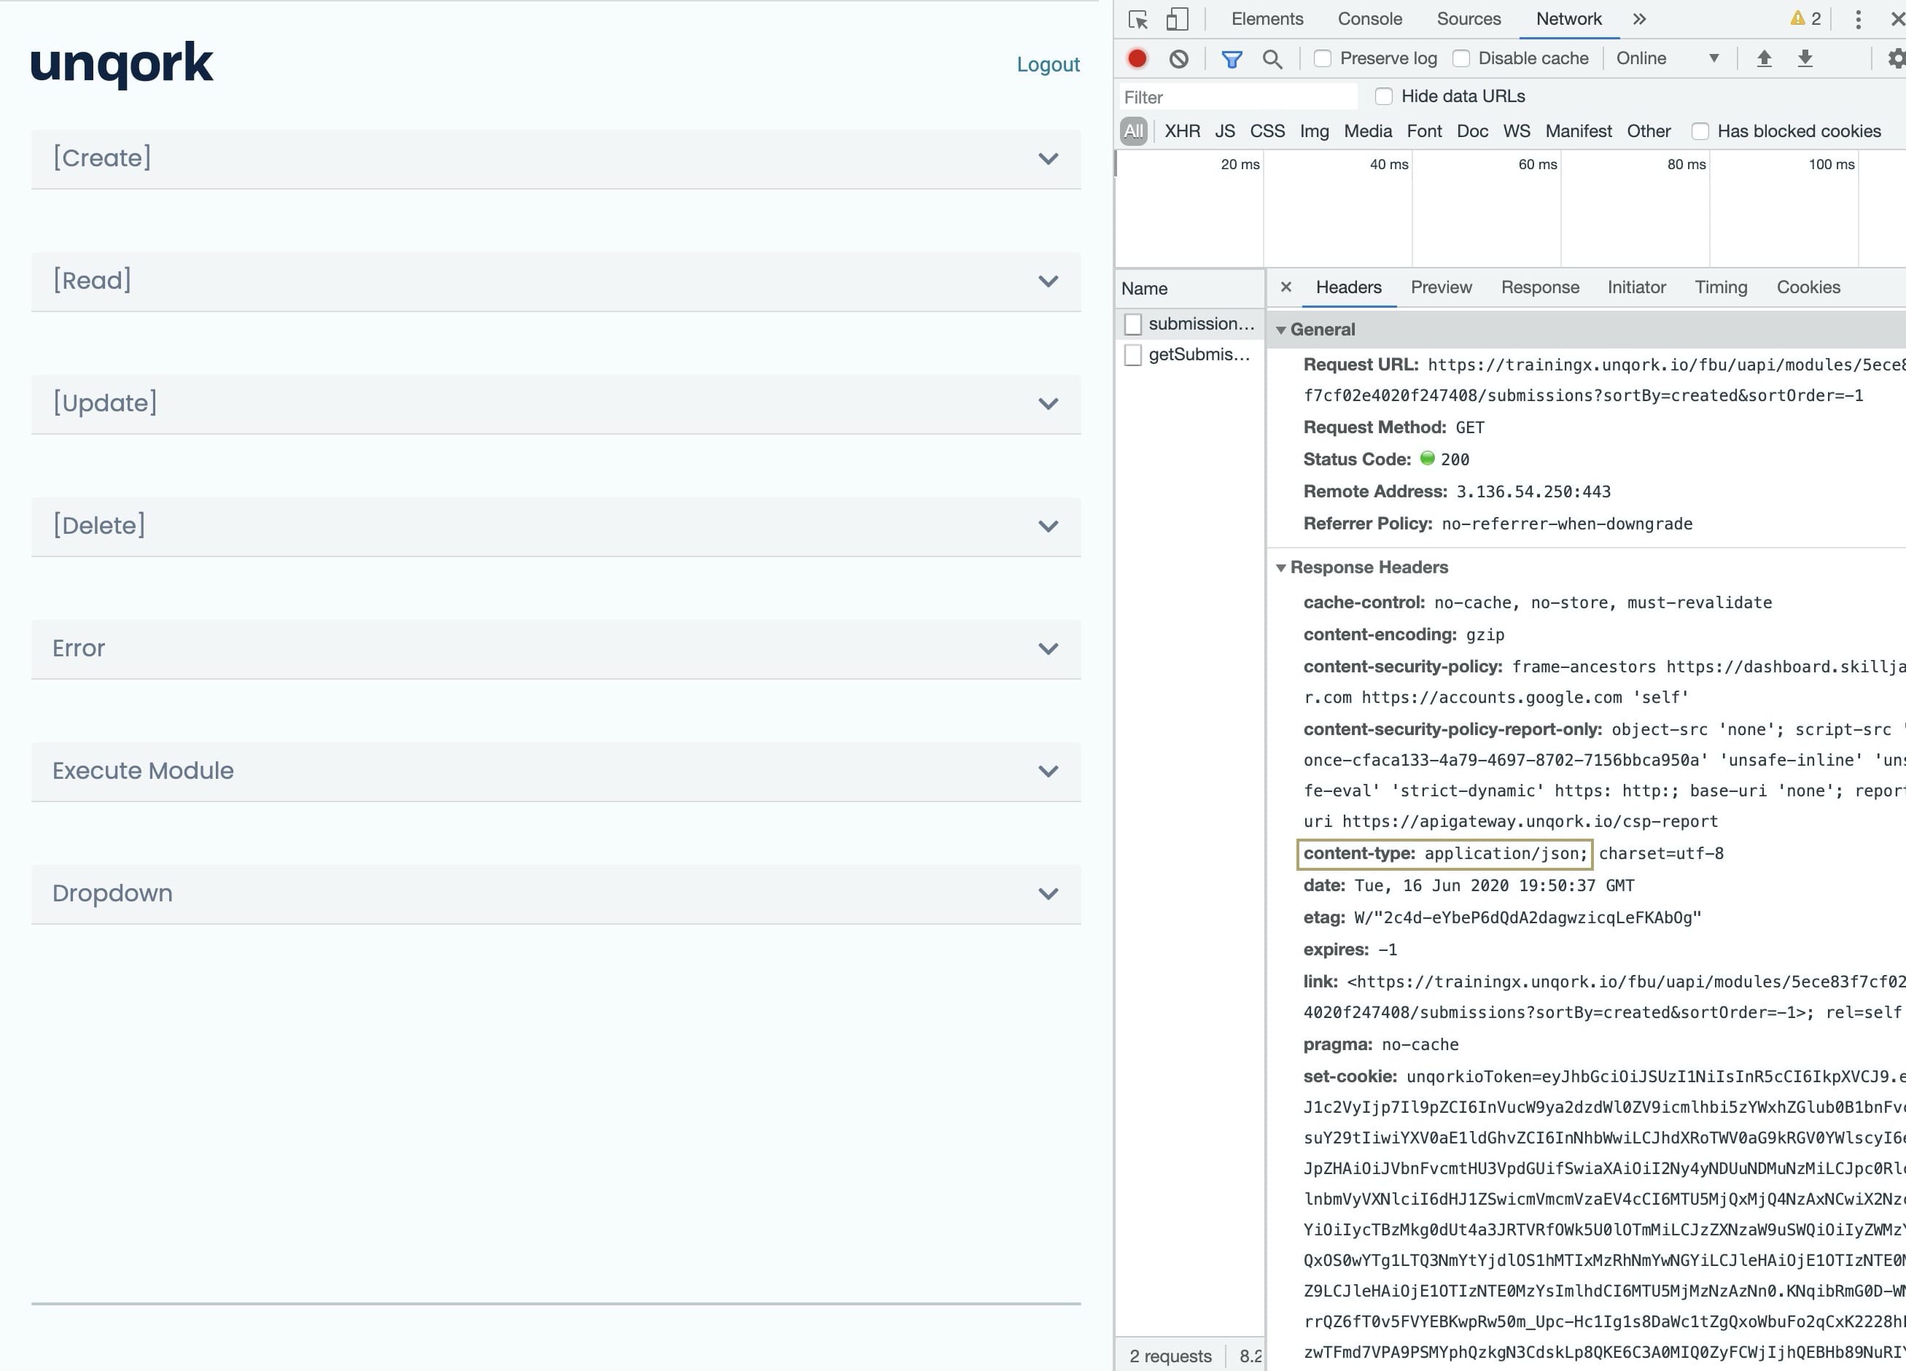Filter requests by XHR type
The width and height of the screenshot is (1906, 1371).
(x=1181, y=132)
